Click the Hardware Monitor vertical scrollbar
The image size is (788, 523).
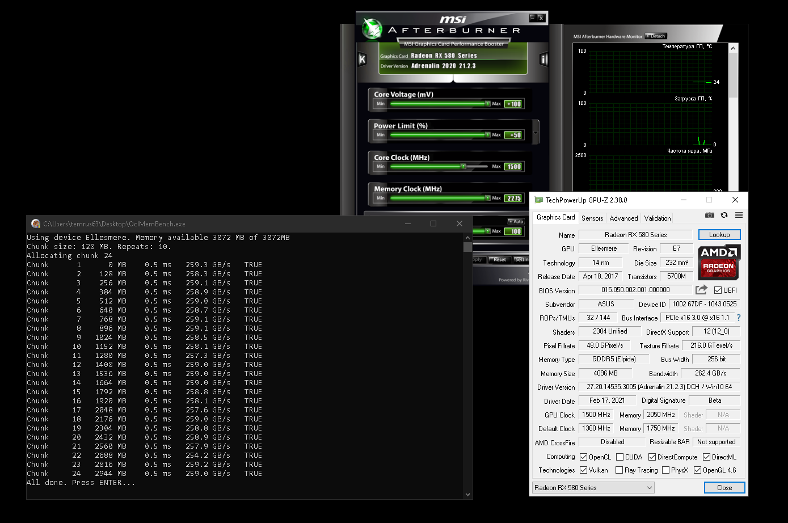pyautogui.click(x=733, y=117)
